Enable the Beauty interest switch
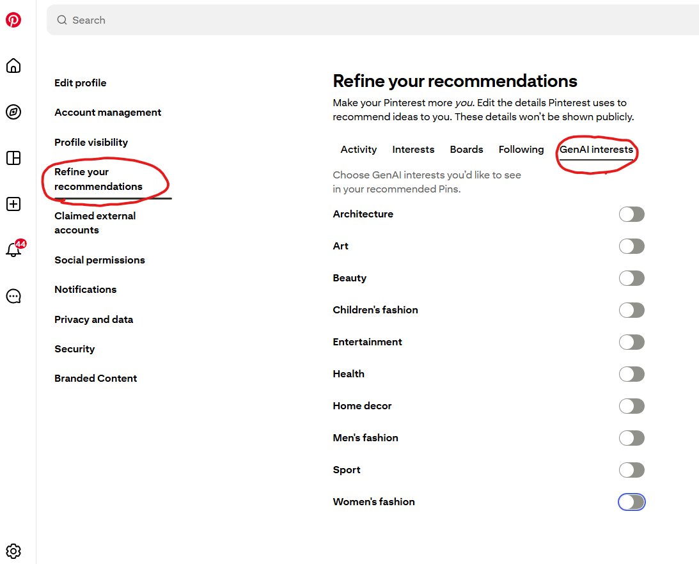The image size is (699, 564). coord(631,278)
